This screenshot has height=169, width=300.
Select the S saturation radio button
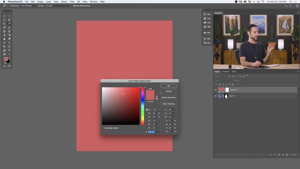(147, 113)
